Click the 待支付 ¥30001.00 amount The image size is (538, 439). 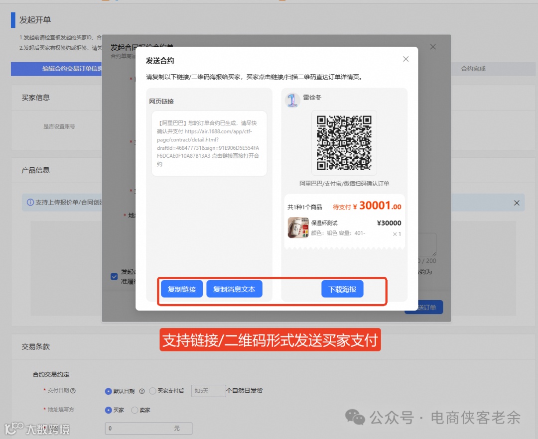(x=367, y=206)
